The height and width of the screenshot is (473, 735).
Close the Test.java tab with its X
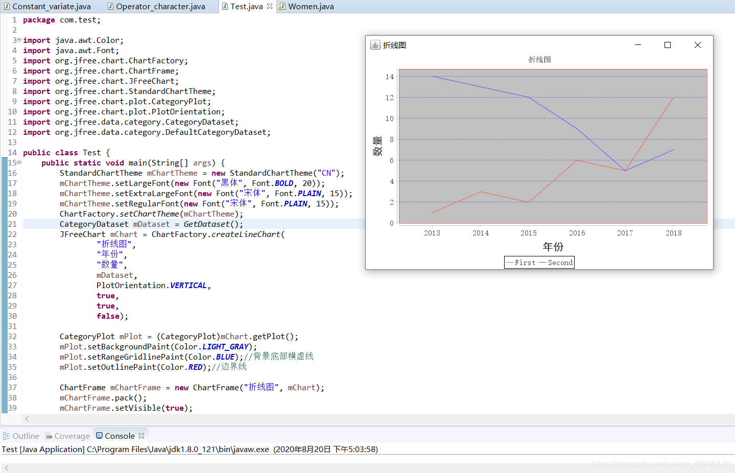coord(270,6)
